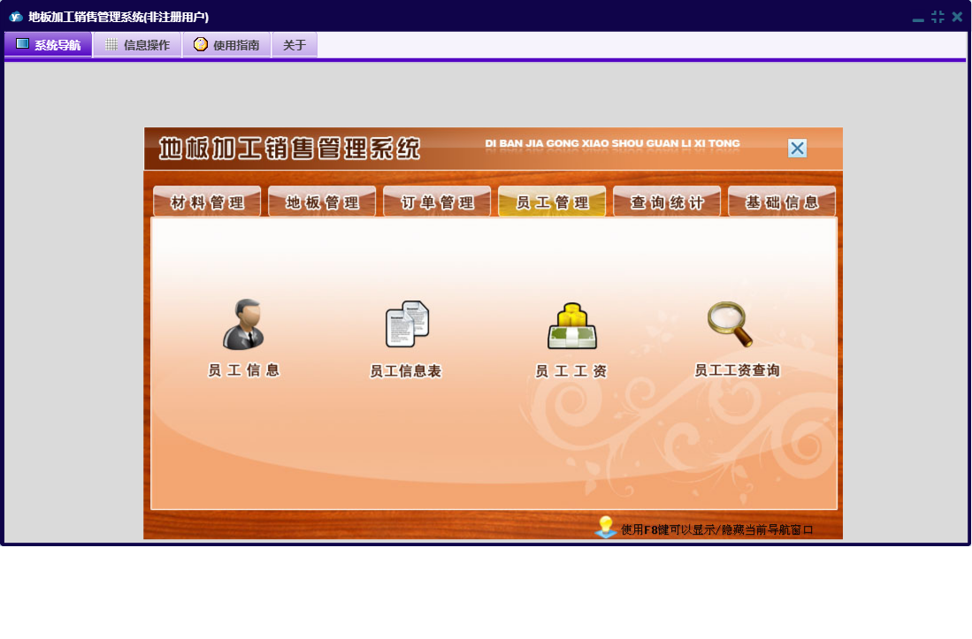Screen dimensions: 972x639
Task: Minimize the application window
Action: [x=918, y=18]
